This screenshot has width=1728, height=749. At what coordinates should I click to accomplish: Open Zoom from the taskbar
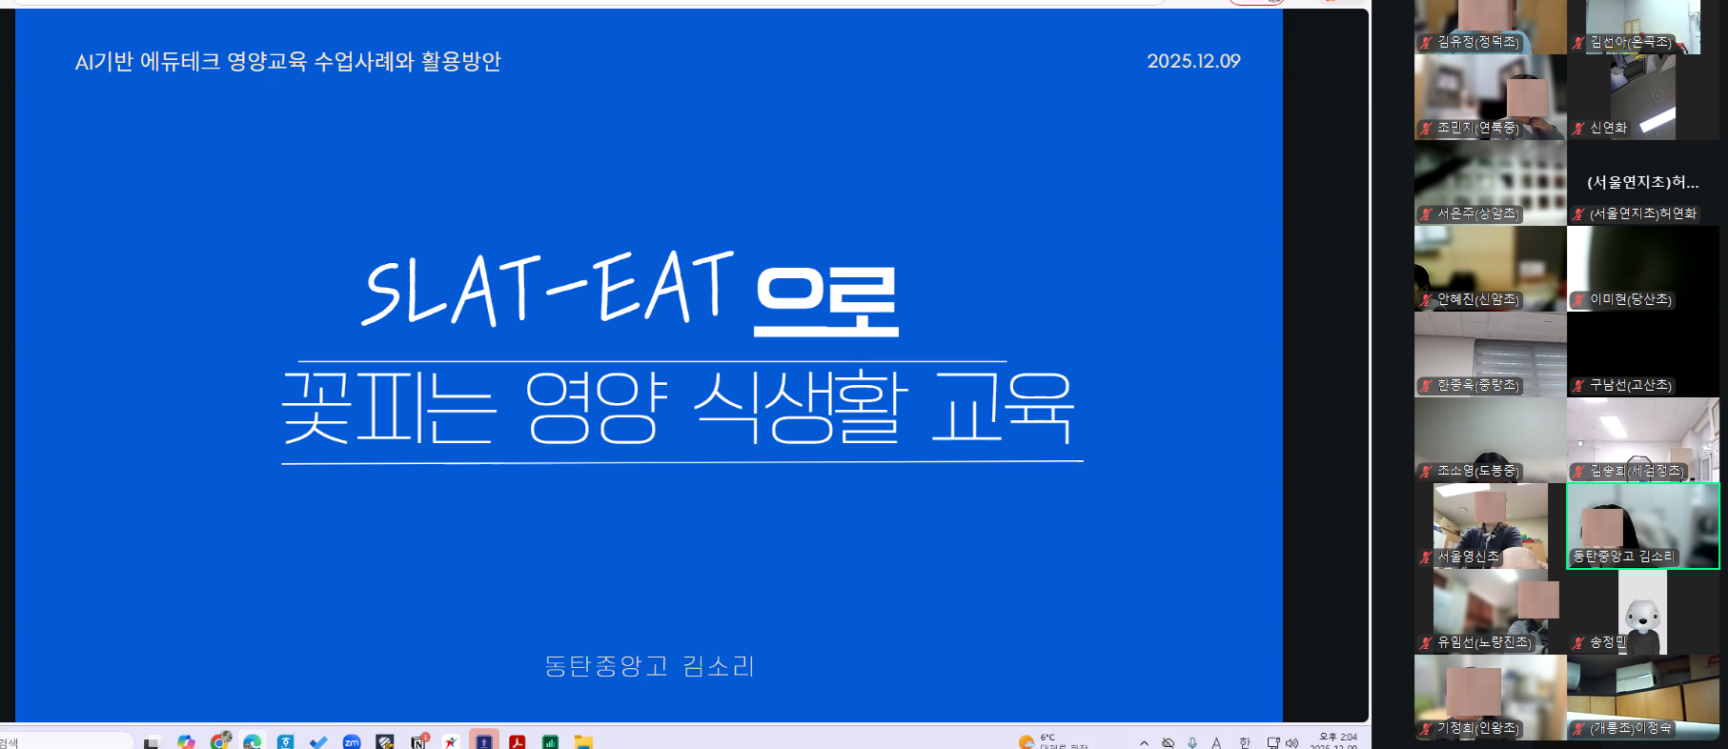pyautogui.click(x=352, y=741)
